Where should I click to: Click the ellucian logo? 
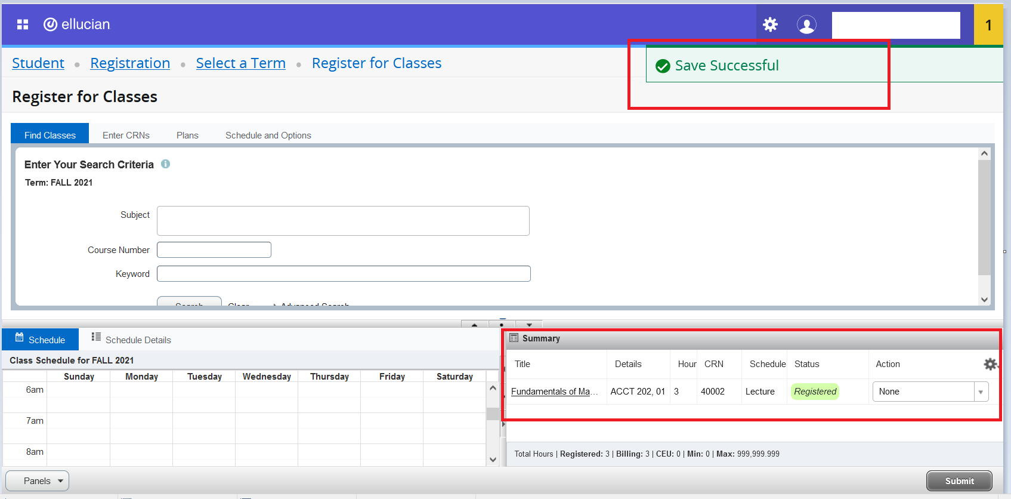[x=77, y=24]
